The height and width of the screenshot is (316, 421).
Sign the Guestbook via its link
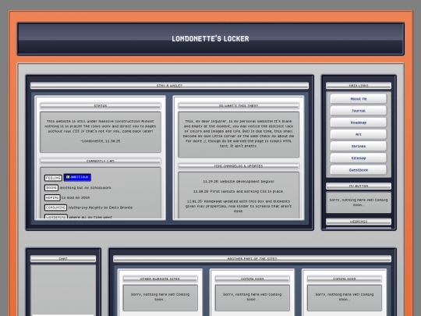pyautogui.click(x=359, y=169)
